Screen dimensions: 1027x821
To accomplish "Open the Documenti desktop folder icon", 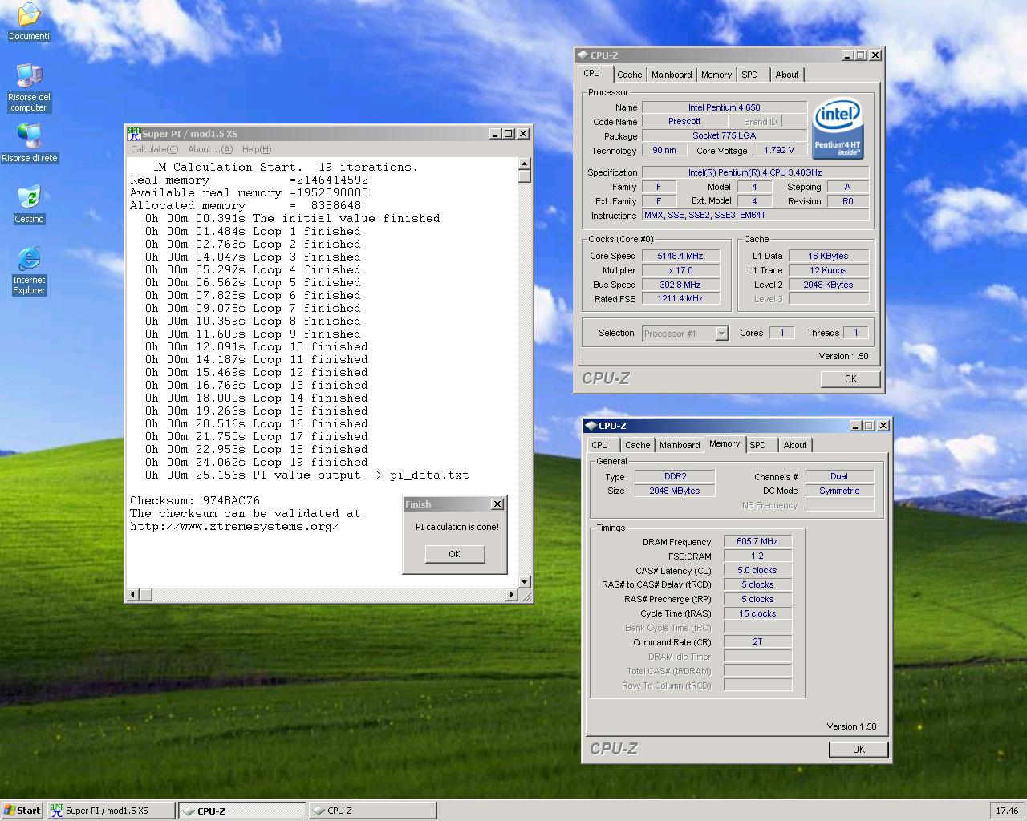I will (29, 22).
